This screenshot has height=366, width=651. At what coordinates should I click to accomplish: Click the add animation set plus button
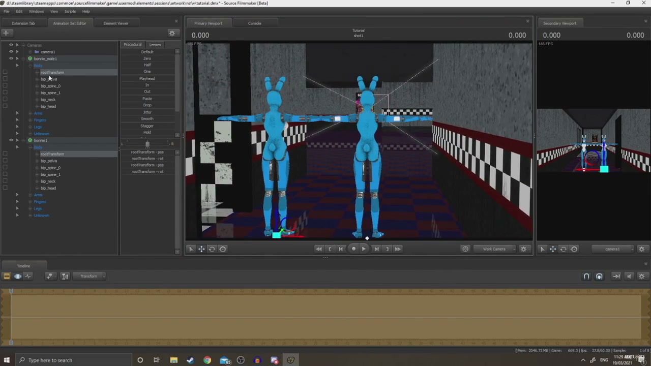pyautogui.click(x=6, y=33)
